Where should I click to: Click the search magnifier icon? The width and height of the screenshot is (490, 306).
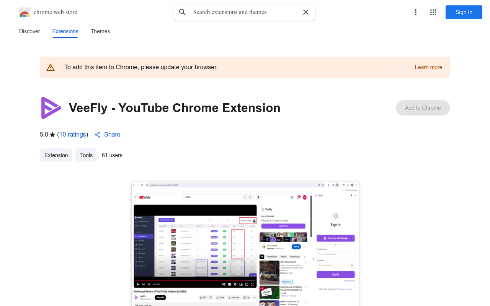183,12
